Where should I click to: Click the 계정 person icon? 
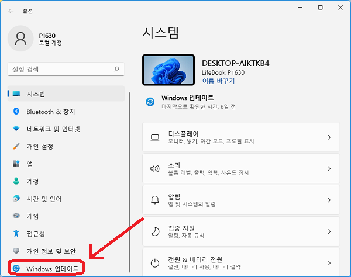[x=16, y=181]
